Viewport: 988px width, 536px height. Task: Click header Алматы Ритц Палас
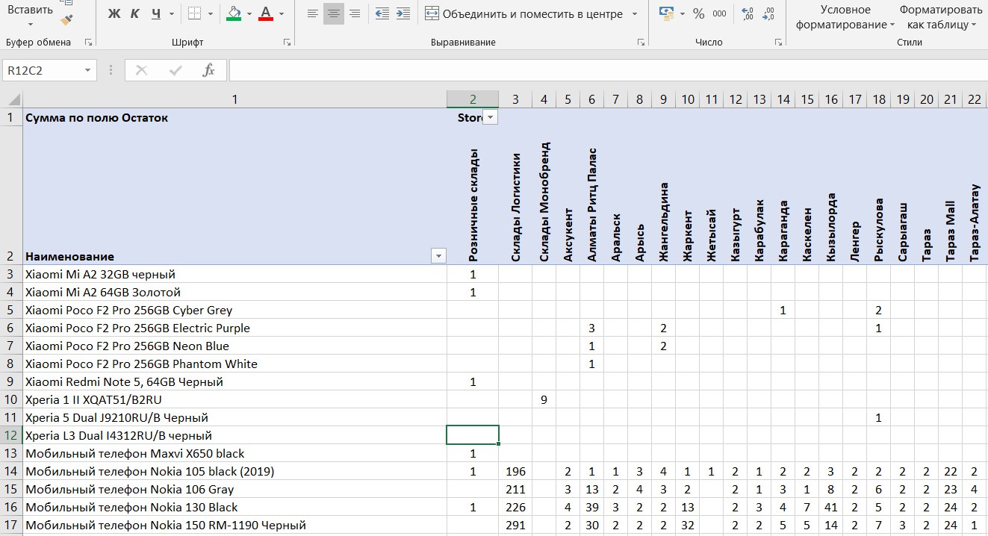click(591, 205)
